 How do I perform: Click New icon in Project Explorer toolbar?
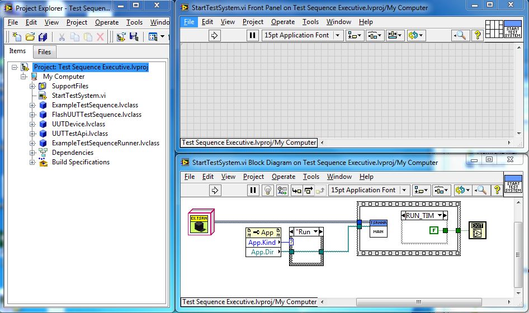click(x=17, y=37)
